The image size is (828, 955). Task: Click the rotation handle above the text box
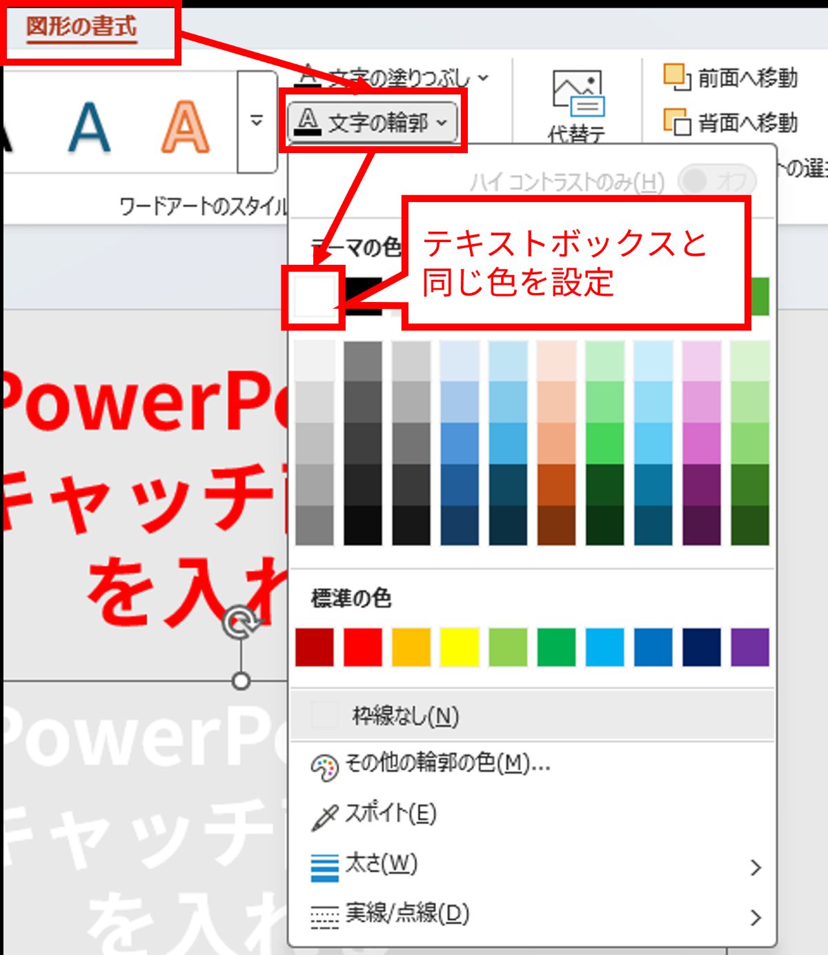241,623
